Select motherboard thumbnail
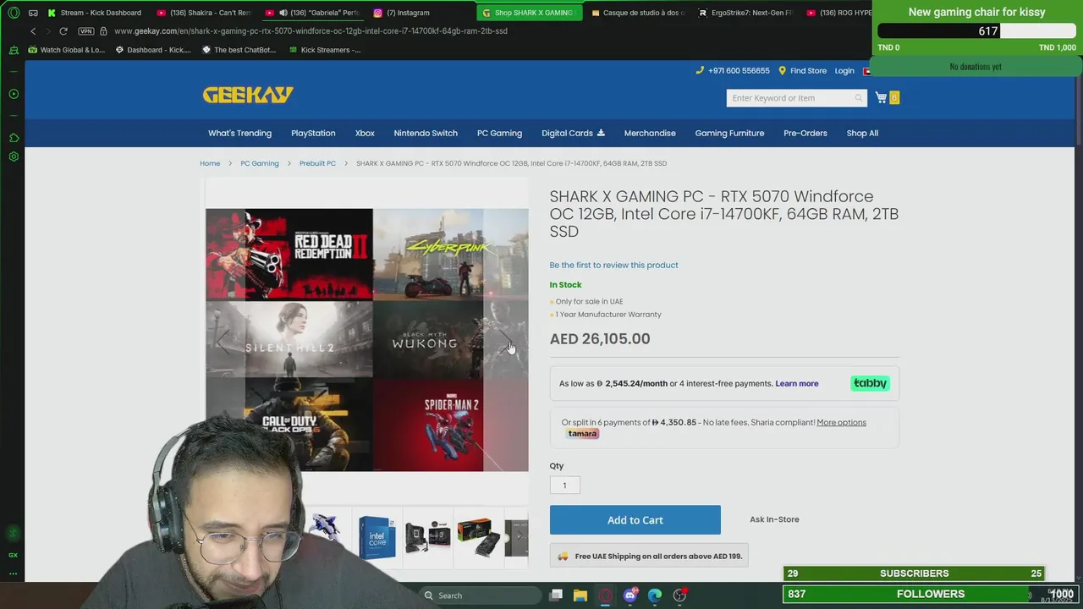Image resolution: width=1083 pixels, height=609 pixels. click(x=427, y=537)
